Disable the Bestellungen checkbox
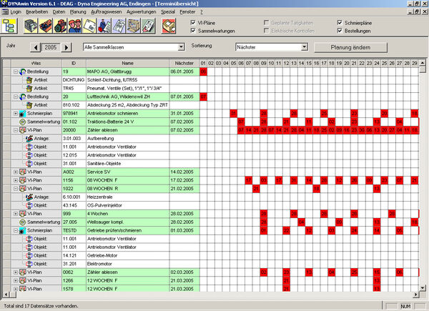The width and height of the screenshot is (429, 311). pyautogui.click(x=339, y=31)
